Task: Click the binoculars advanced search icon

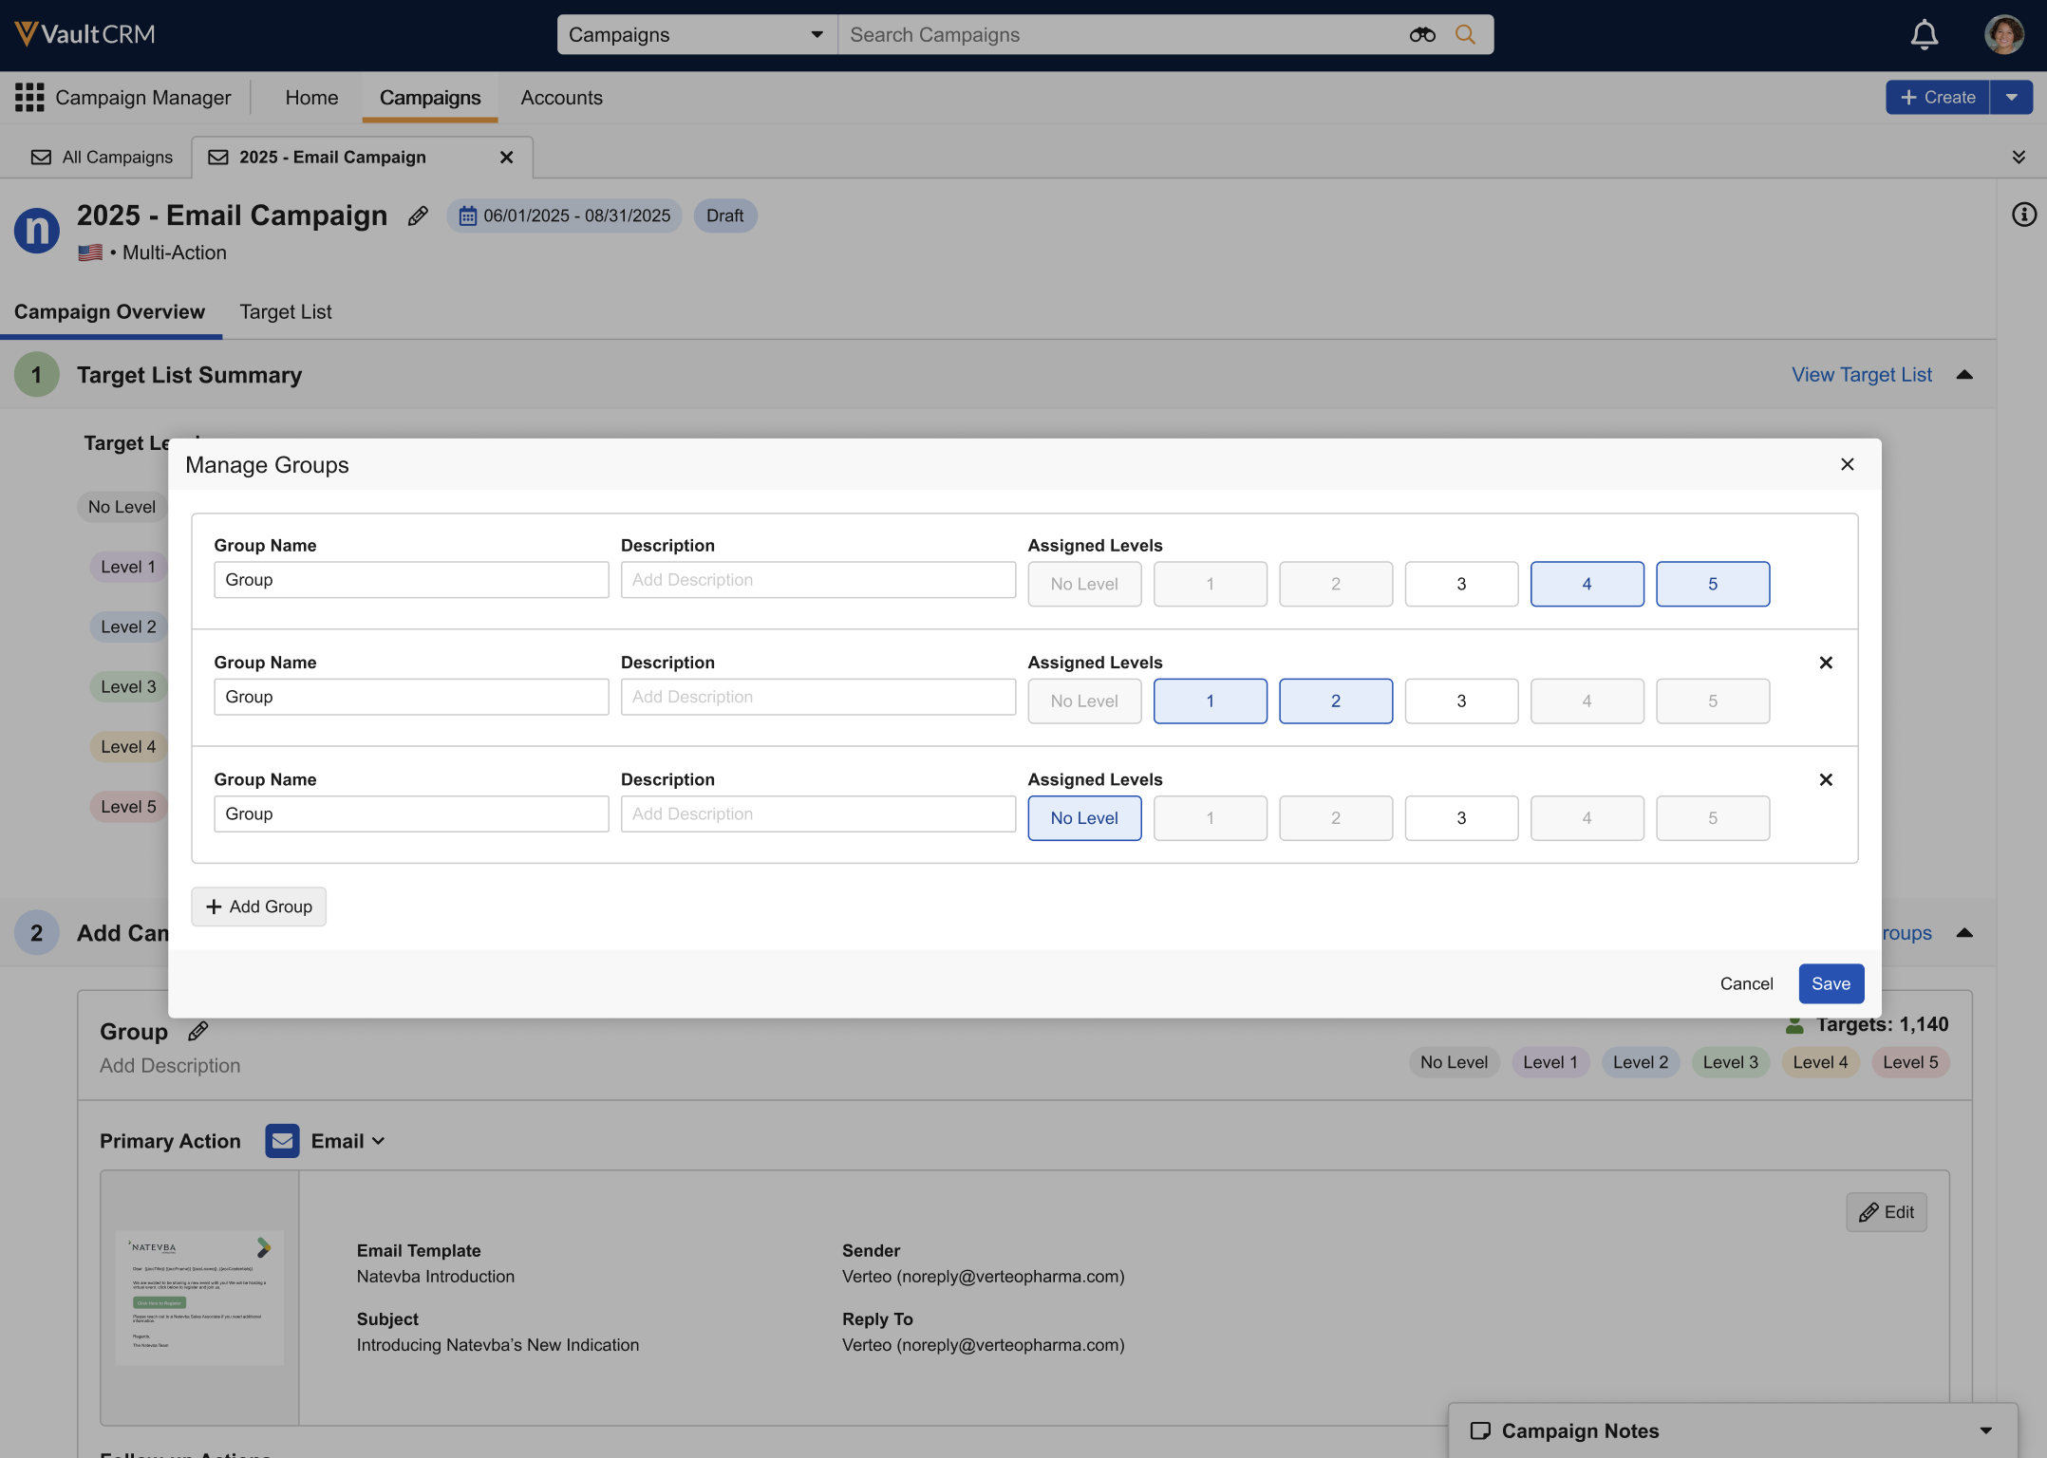Action: pyautogui.click(x=1421, y=35)
